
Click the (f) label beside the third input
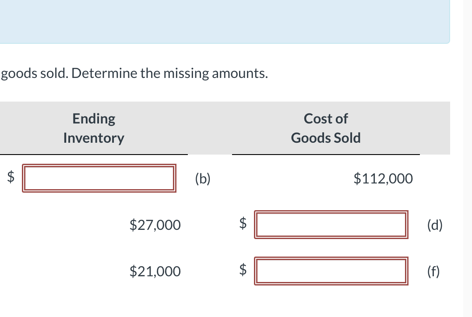(434, 272)
